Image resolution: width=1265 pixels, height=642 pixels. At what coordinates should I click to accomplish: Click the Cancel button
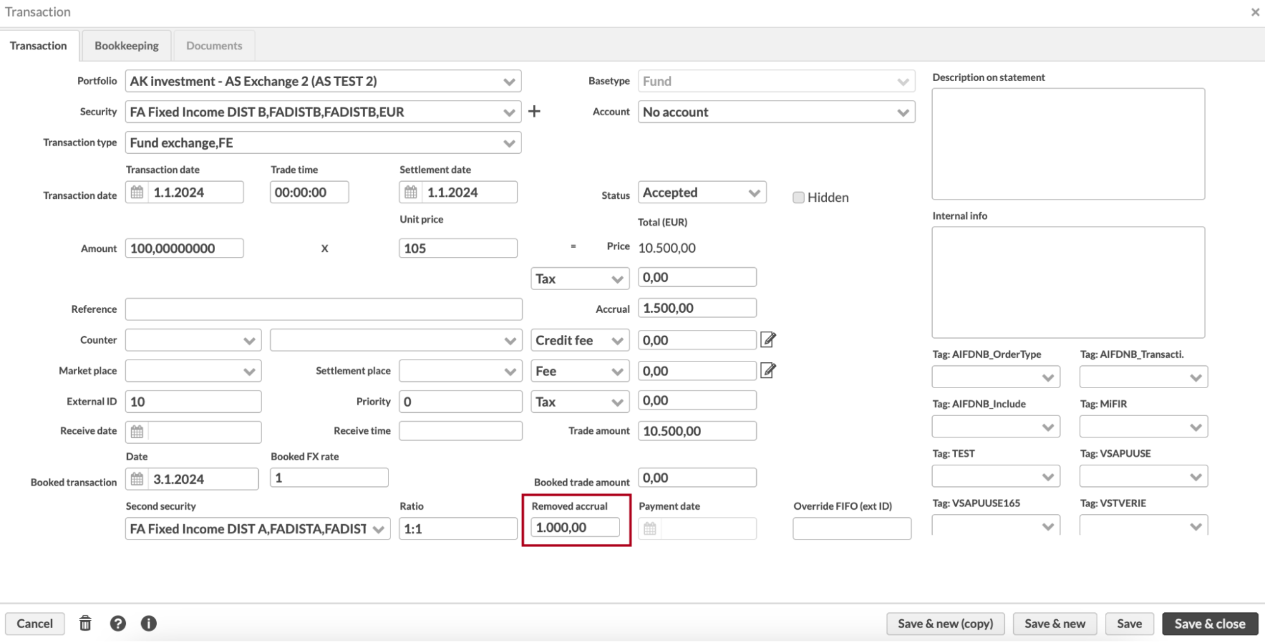[x=35, y=624]
